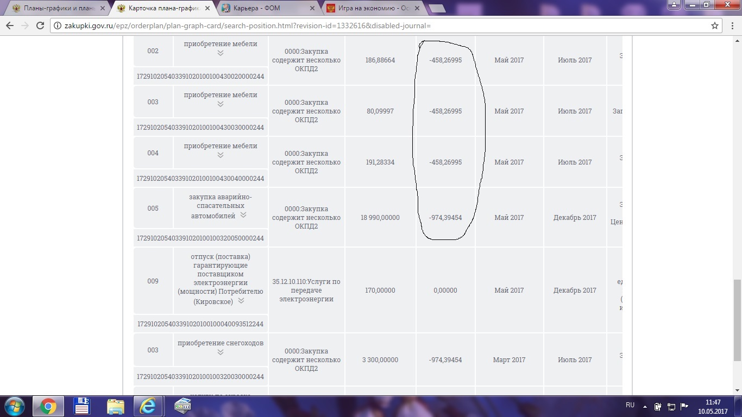View site information icon in address bar
This screenshot has height=417, width=742.
coord(57,26)
